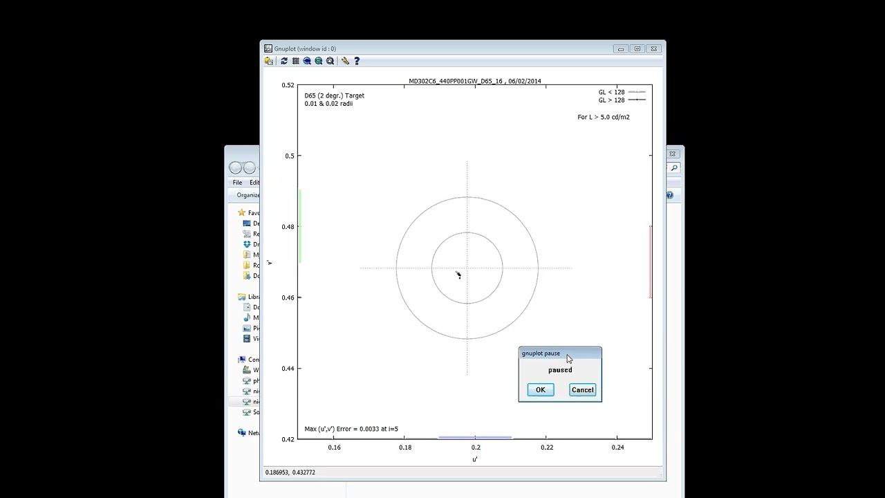
Task: Open Edit menu in Explorer window
Action: pyautogui.click(x=254, y=183)
